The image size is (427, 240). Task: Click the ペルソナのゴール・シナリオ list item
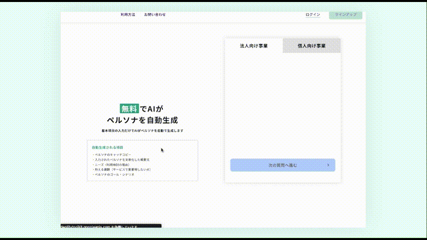click(114, 174)
